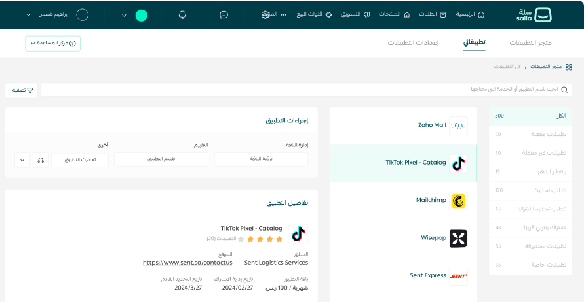Click ترقية الباقة upgrade plan button
584x302 pixels.
point(261,159)
